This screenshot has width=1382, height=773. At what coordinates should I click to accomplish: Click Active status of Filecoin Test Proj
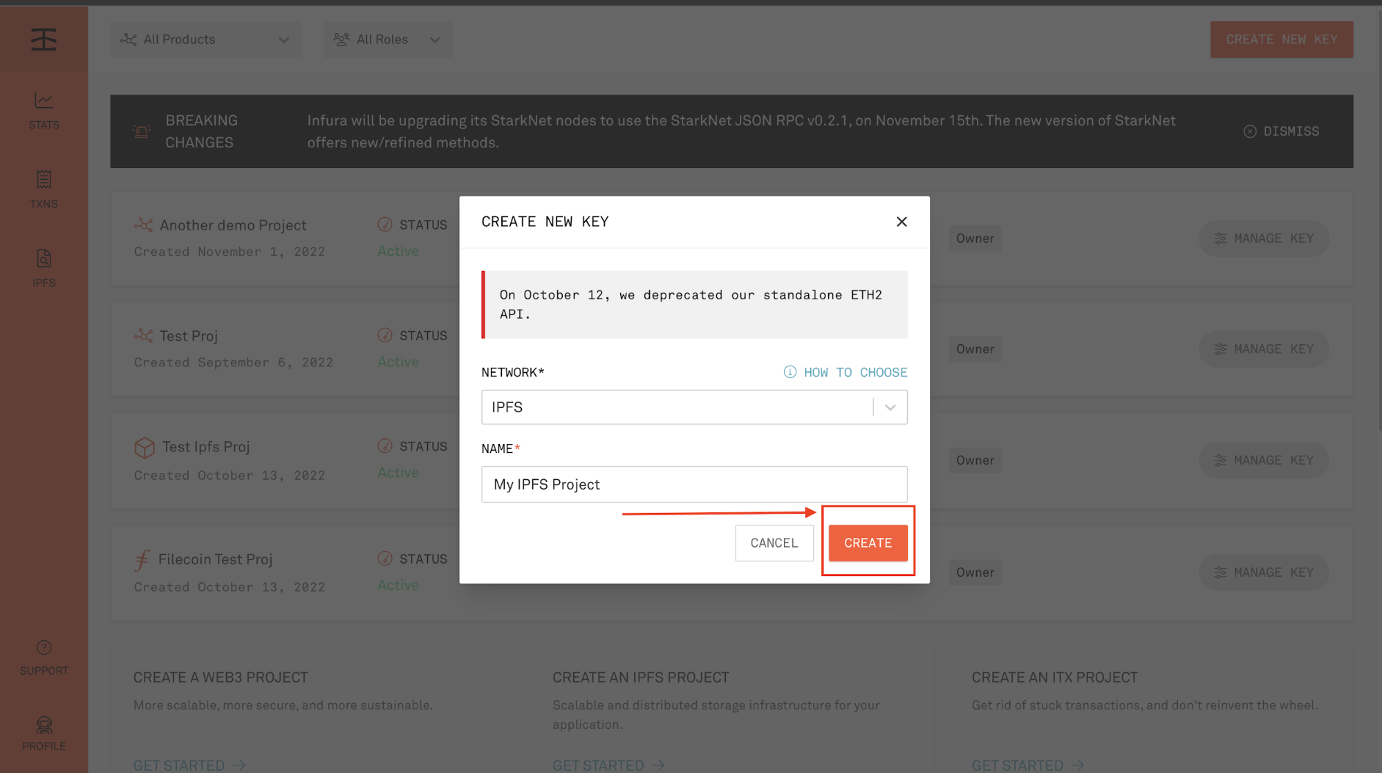click(398, 585)
